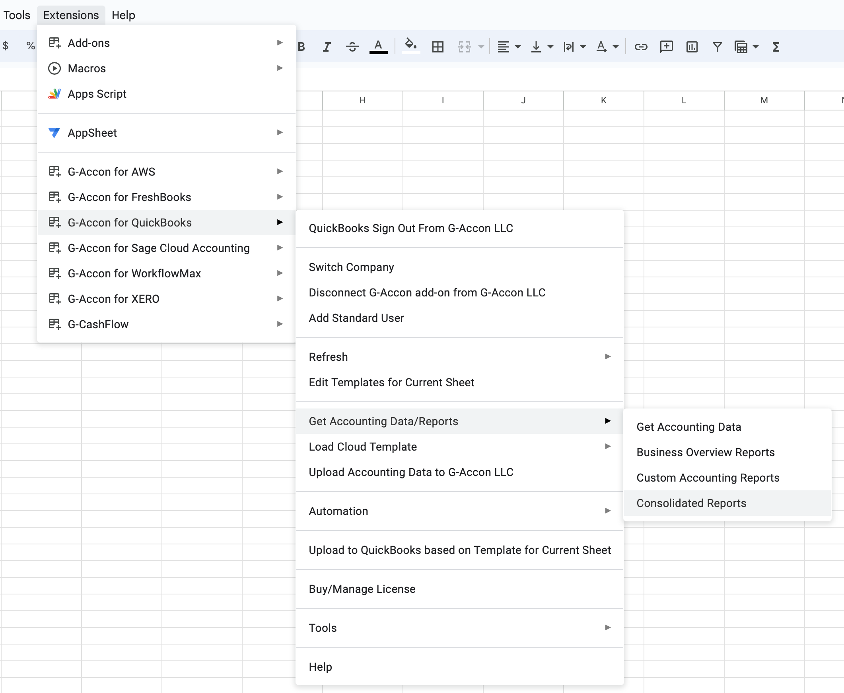Expand G-Accon for Sage Cloud Accounting
This screenshot has width=844, height=693.
[166, 248]
